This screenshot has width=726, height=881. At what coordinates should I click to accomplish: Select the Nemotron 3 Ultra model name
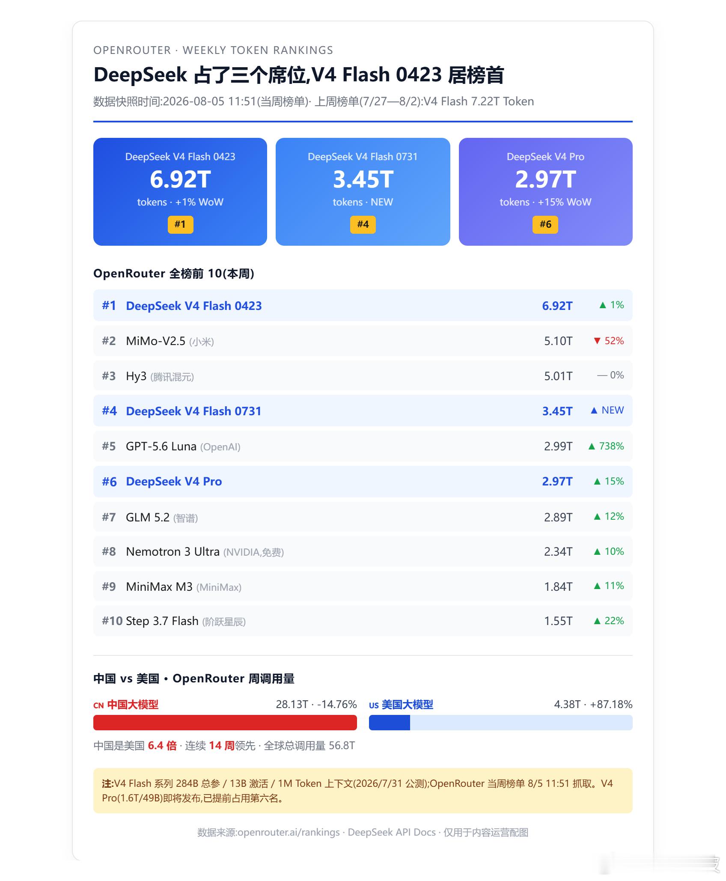point(173,552)
